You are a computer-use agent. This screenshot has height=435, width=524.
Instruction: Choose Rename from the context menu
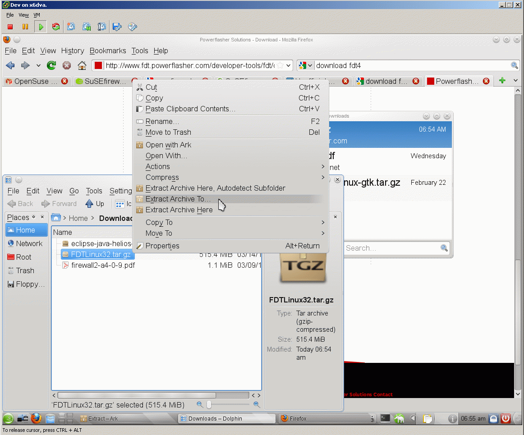[x=230, y=121]
